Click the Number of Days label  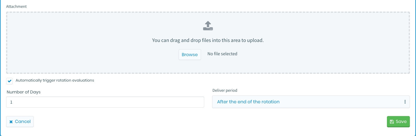(x=24, y=92)
